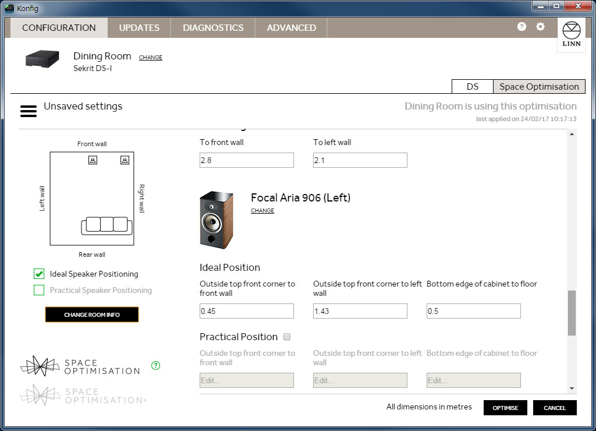Click the Konfig app icon in title bar
596x431 pixels.
pyautogui.click(x=9, y=8)
